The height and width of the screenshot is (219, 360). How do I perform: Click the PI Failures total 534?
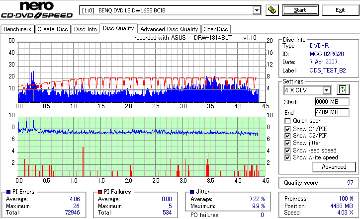[x=167, y=213]
